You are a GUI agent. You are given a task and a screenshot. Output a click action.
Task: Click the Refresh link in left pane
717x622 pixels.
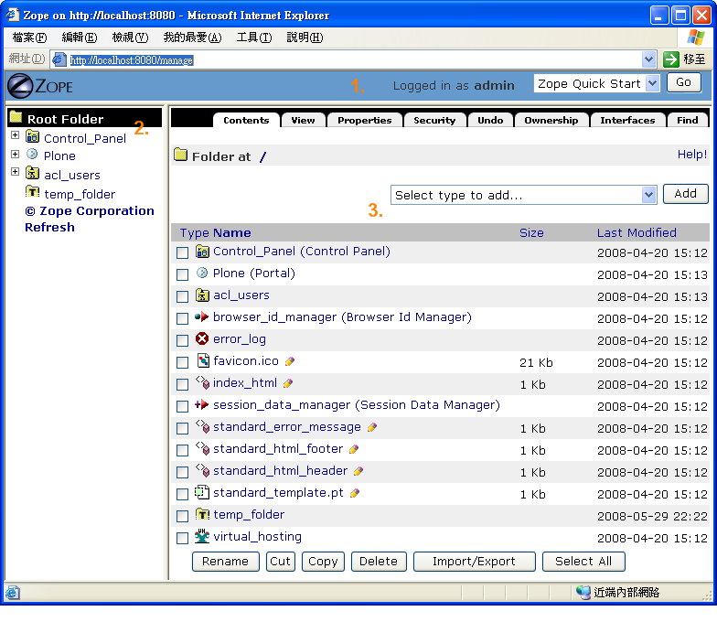click(x=49, y=227)
